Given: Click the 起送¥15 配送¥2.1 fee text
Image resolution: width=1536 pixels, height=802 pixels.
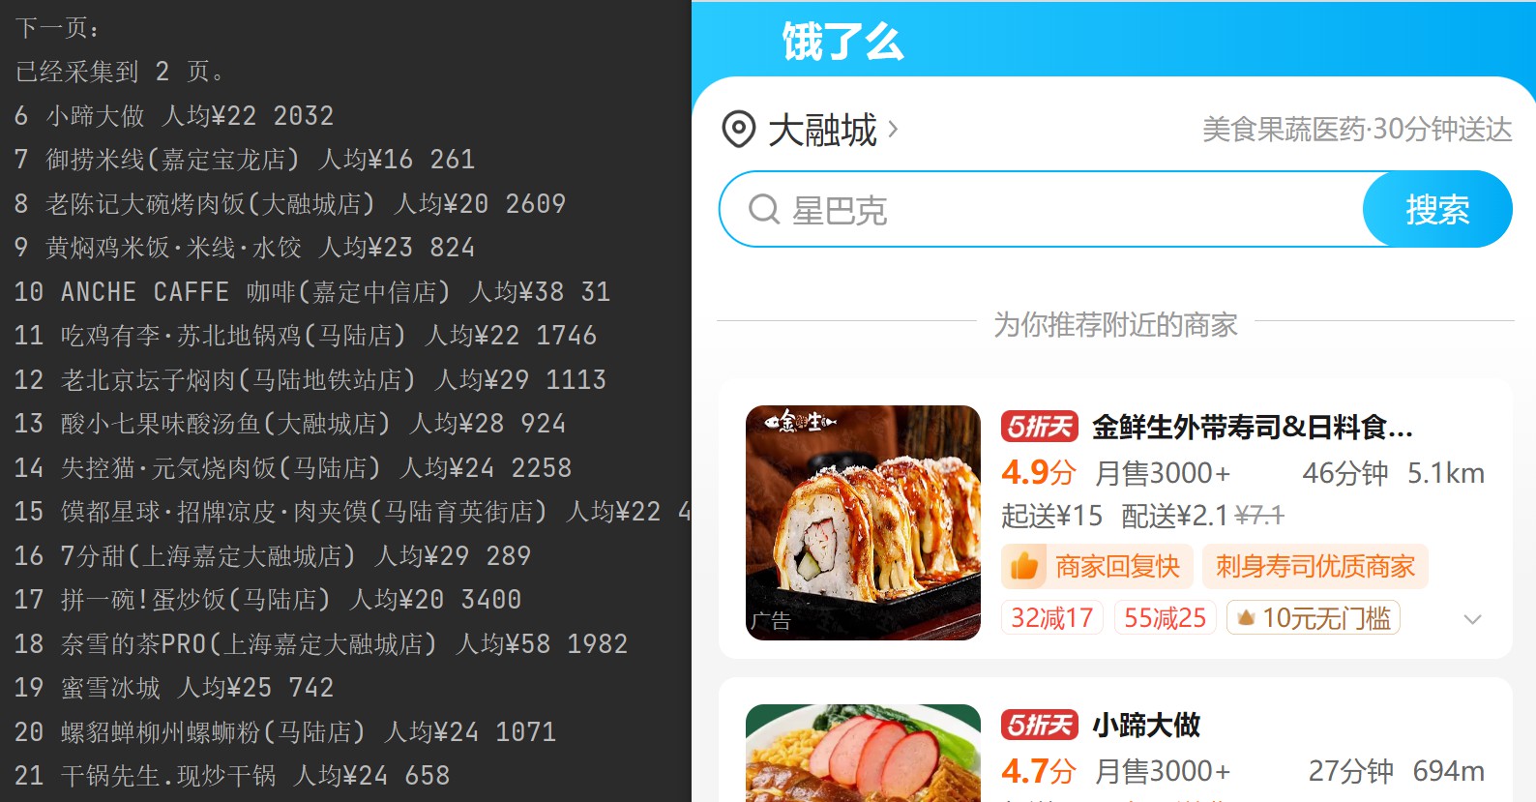Looking at the screenshot, I should pos(1114,516).
